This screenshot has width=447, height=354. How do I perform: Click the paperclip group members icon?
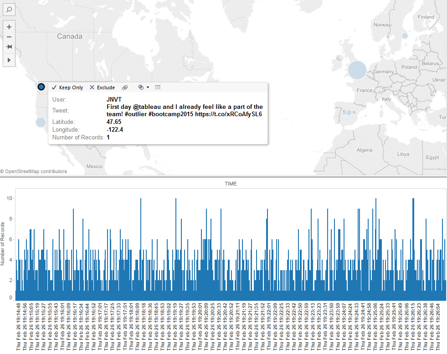click(125, 87)
